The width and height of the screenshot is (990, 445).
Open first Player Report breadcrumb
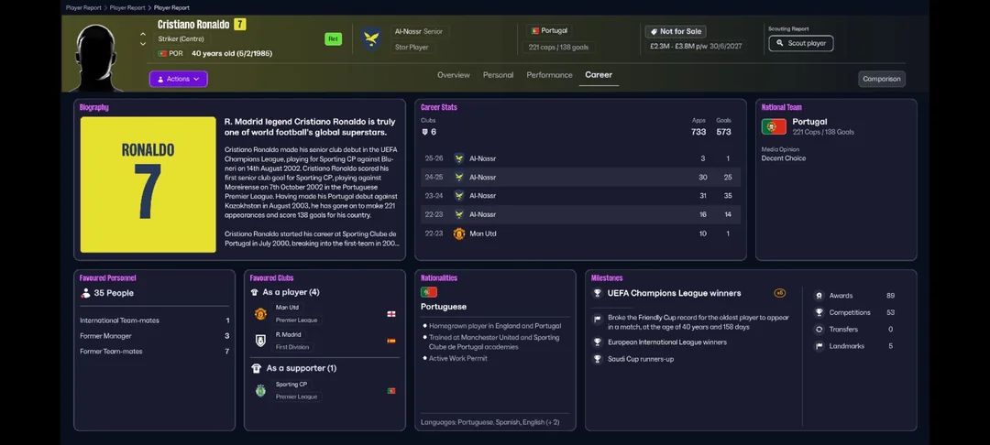pyautogui.click(x=84, y=7)
